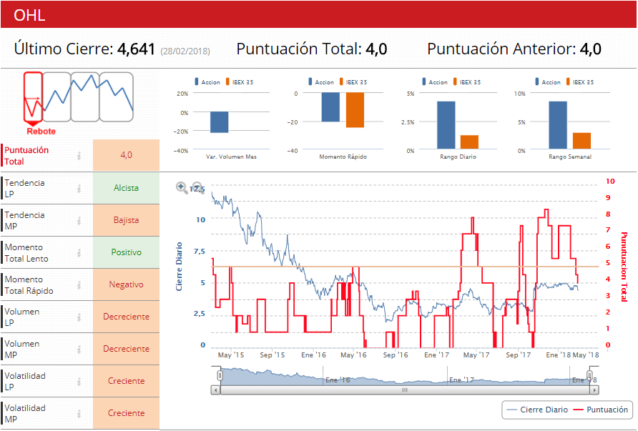The image size is (638, 431).
Task: Click the Alcista value for Tendencia LP
Action: pyautogui.click(x=126, y=188)
